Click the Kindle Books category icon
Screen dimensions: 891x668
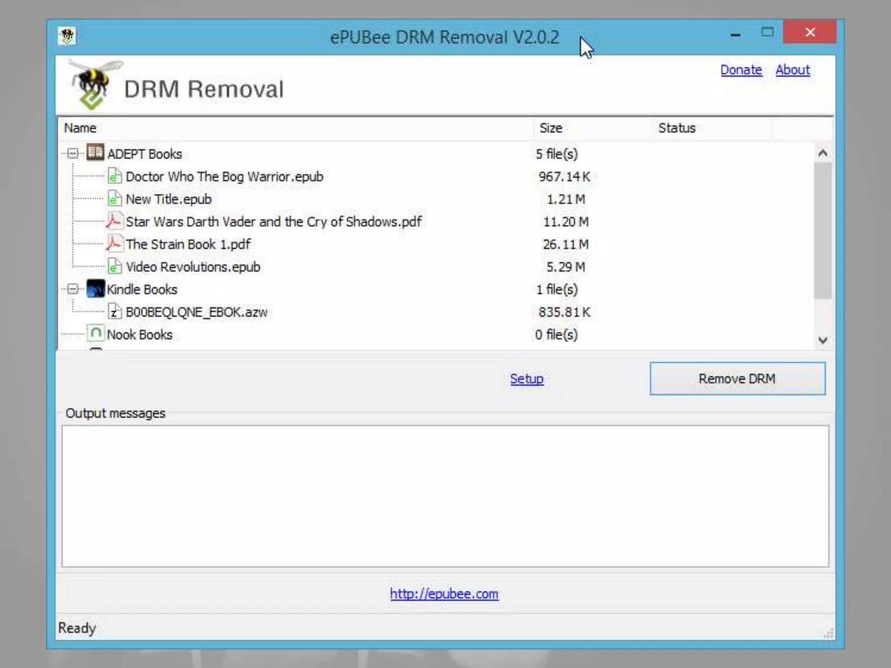coord(95,289)
